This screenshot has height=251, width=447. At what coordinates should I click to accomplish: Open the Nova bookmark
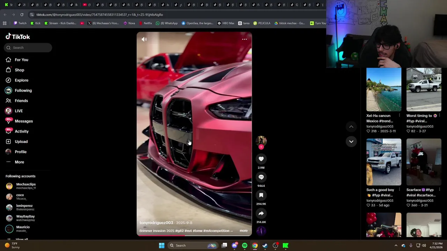pyautogui.click(x=129, y=23)
